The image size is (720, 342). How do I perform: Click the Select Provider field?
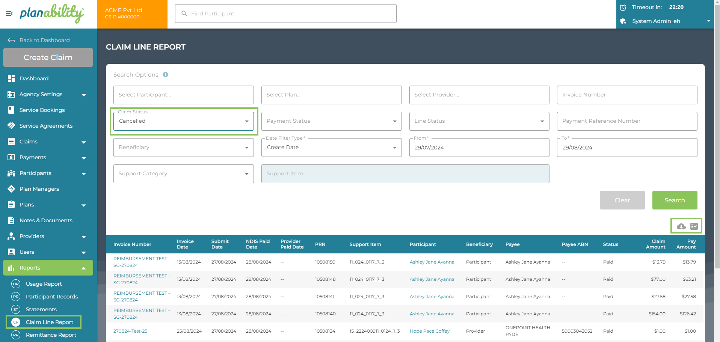pyautogui.click(x=479, y=95)
